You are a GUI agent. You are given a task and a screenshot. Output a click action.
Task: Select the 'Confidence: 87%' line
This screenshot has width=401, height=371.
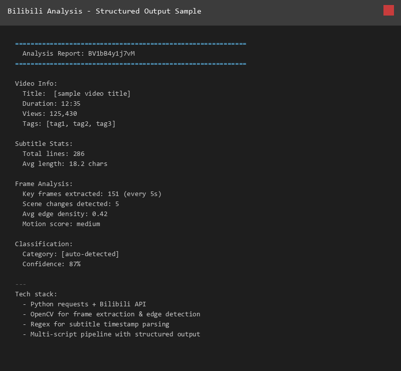52,264
